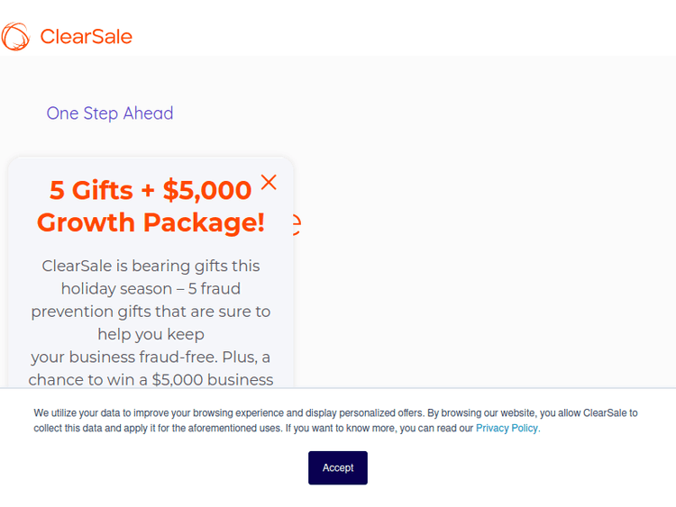Click the 'help you keep' text line
This screenshot has height=507, width=676.
click(x=151, y=334)
